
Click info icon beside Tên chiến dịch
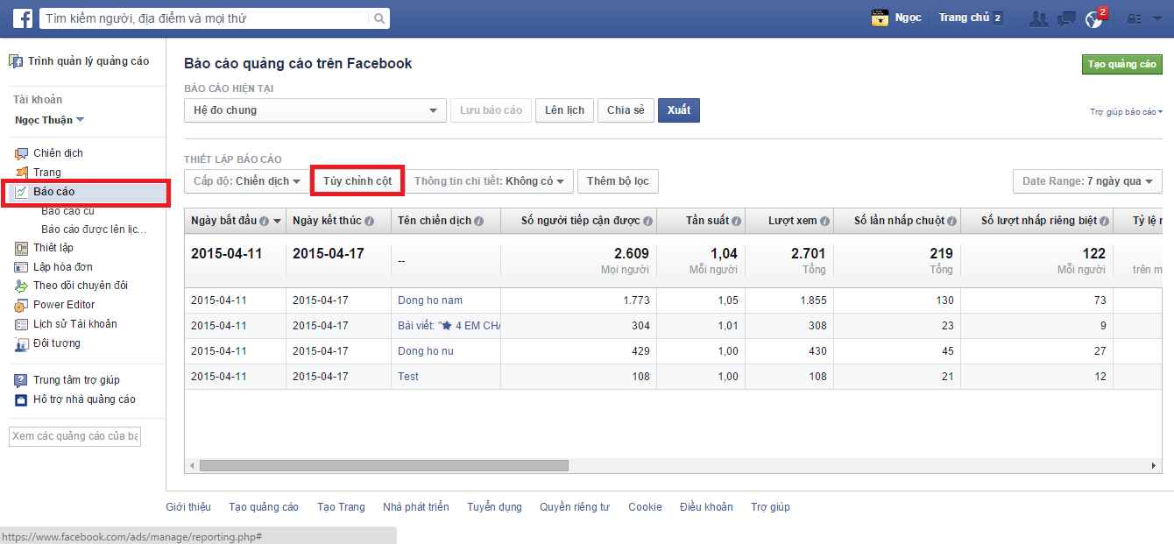point(478,222)
